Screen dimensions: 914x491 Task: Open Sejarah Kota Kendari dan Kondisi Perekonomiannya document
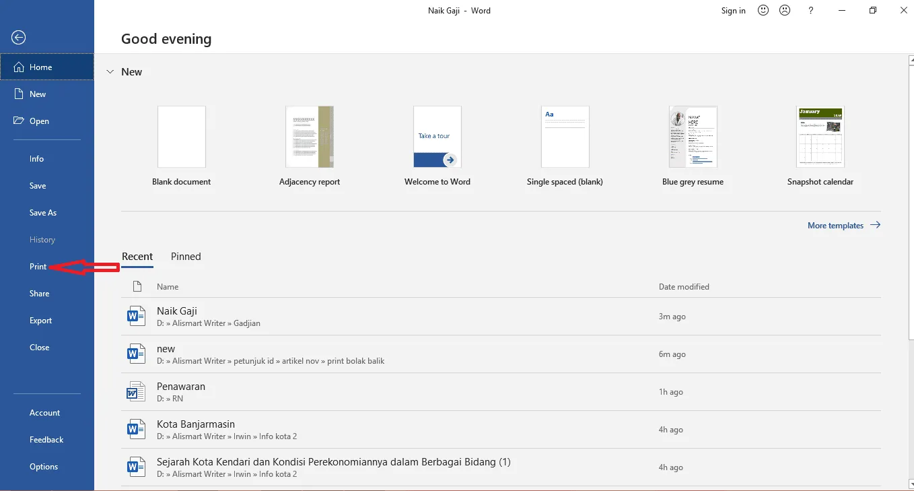coord(501,467)
